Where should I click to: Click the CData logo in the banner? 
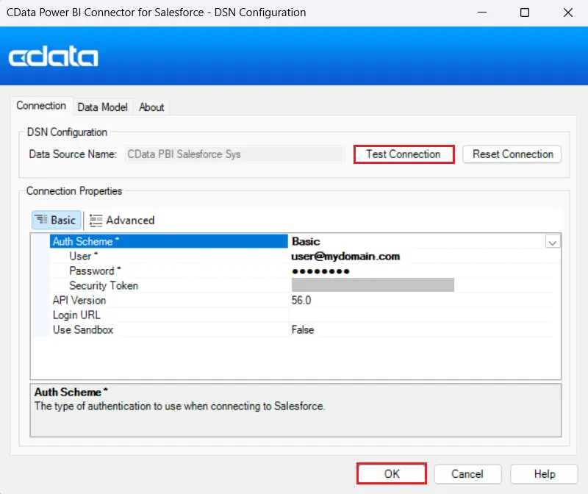click(x=53, y=56)
